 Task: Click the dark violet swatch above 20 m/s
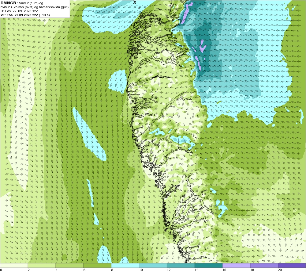pos(292,266)
